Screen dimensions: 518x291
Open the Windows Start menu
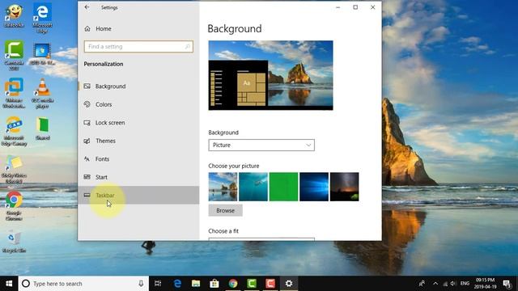click(9, 284)
